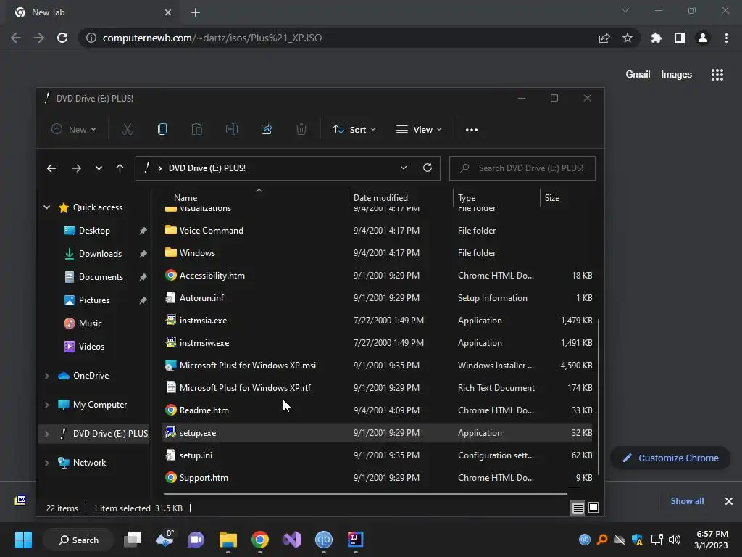
Task: Open the View dropdown menu
Action: pos(420,129)
